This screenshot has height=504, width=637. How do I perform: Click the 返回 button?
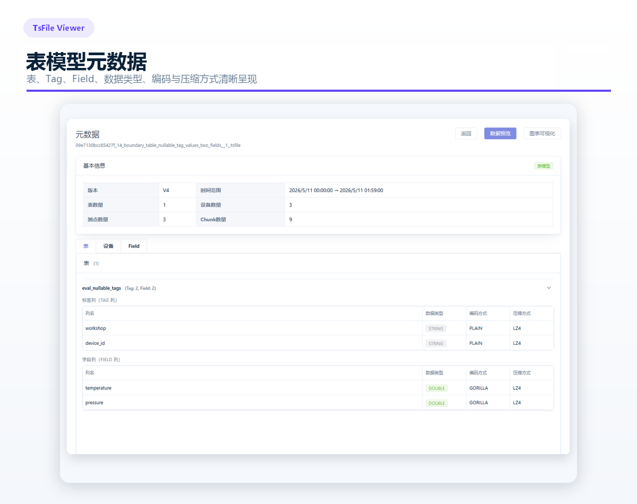(x=466, y=134)
